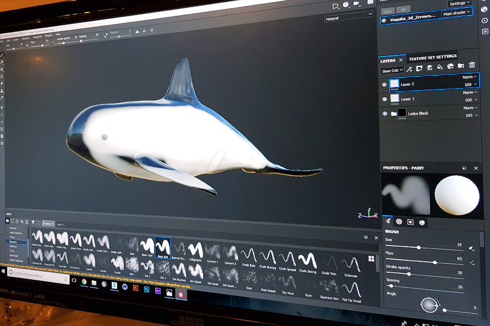Hide the Latex Black folder layer
490x326 pixels.
pos(384,114)
